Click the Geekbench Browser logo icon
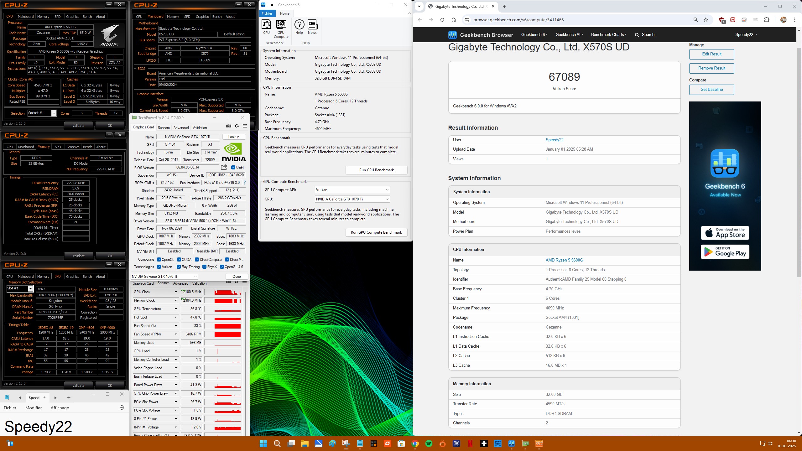The image size is (802, 451). coord(452,35)
